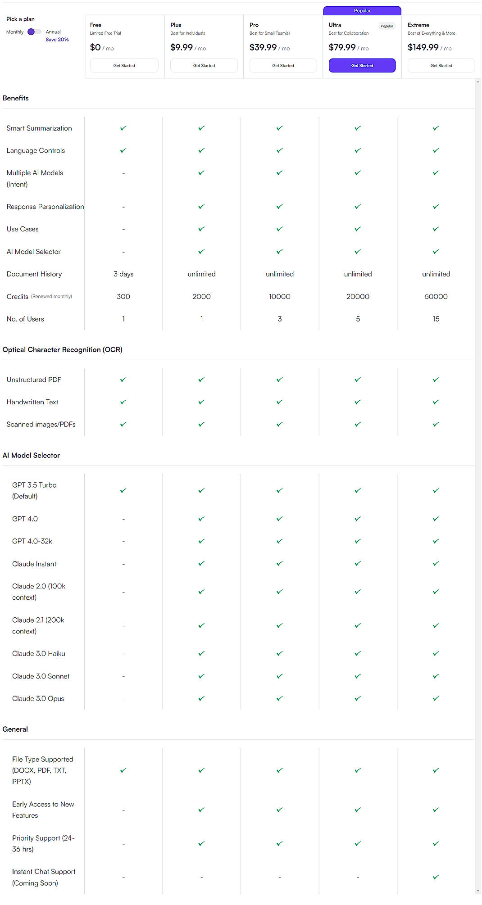Screen dimensions: 482x905
Task: Click Get Started on the Extreme plan
Action: point(441,65)
